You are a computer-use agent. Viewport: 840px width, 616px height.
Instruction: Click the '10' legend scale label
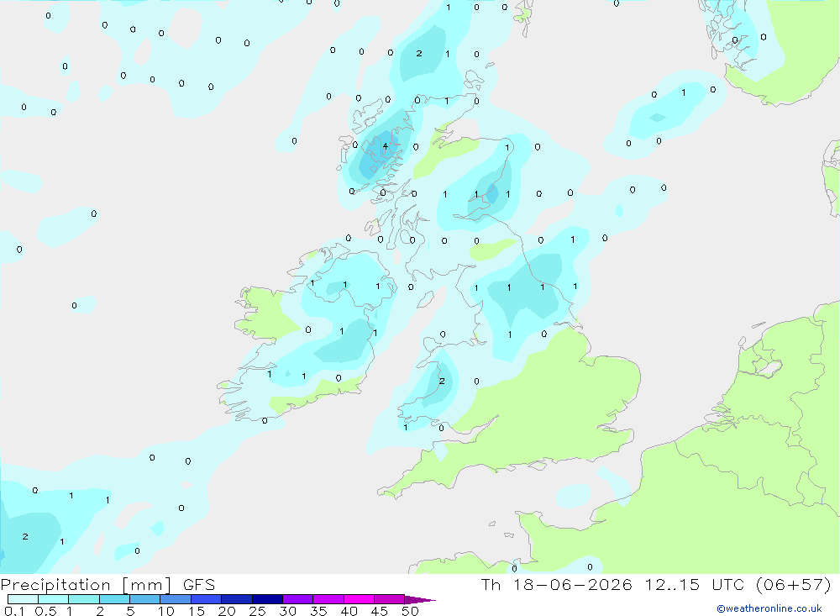pyautogui.click(x=165, y=611)
